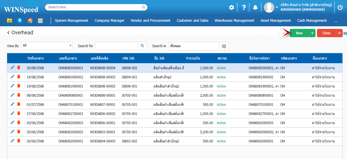
Task: Click the top search bar field
Action: coord(96,7)
